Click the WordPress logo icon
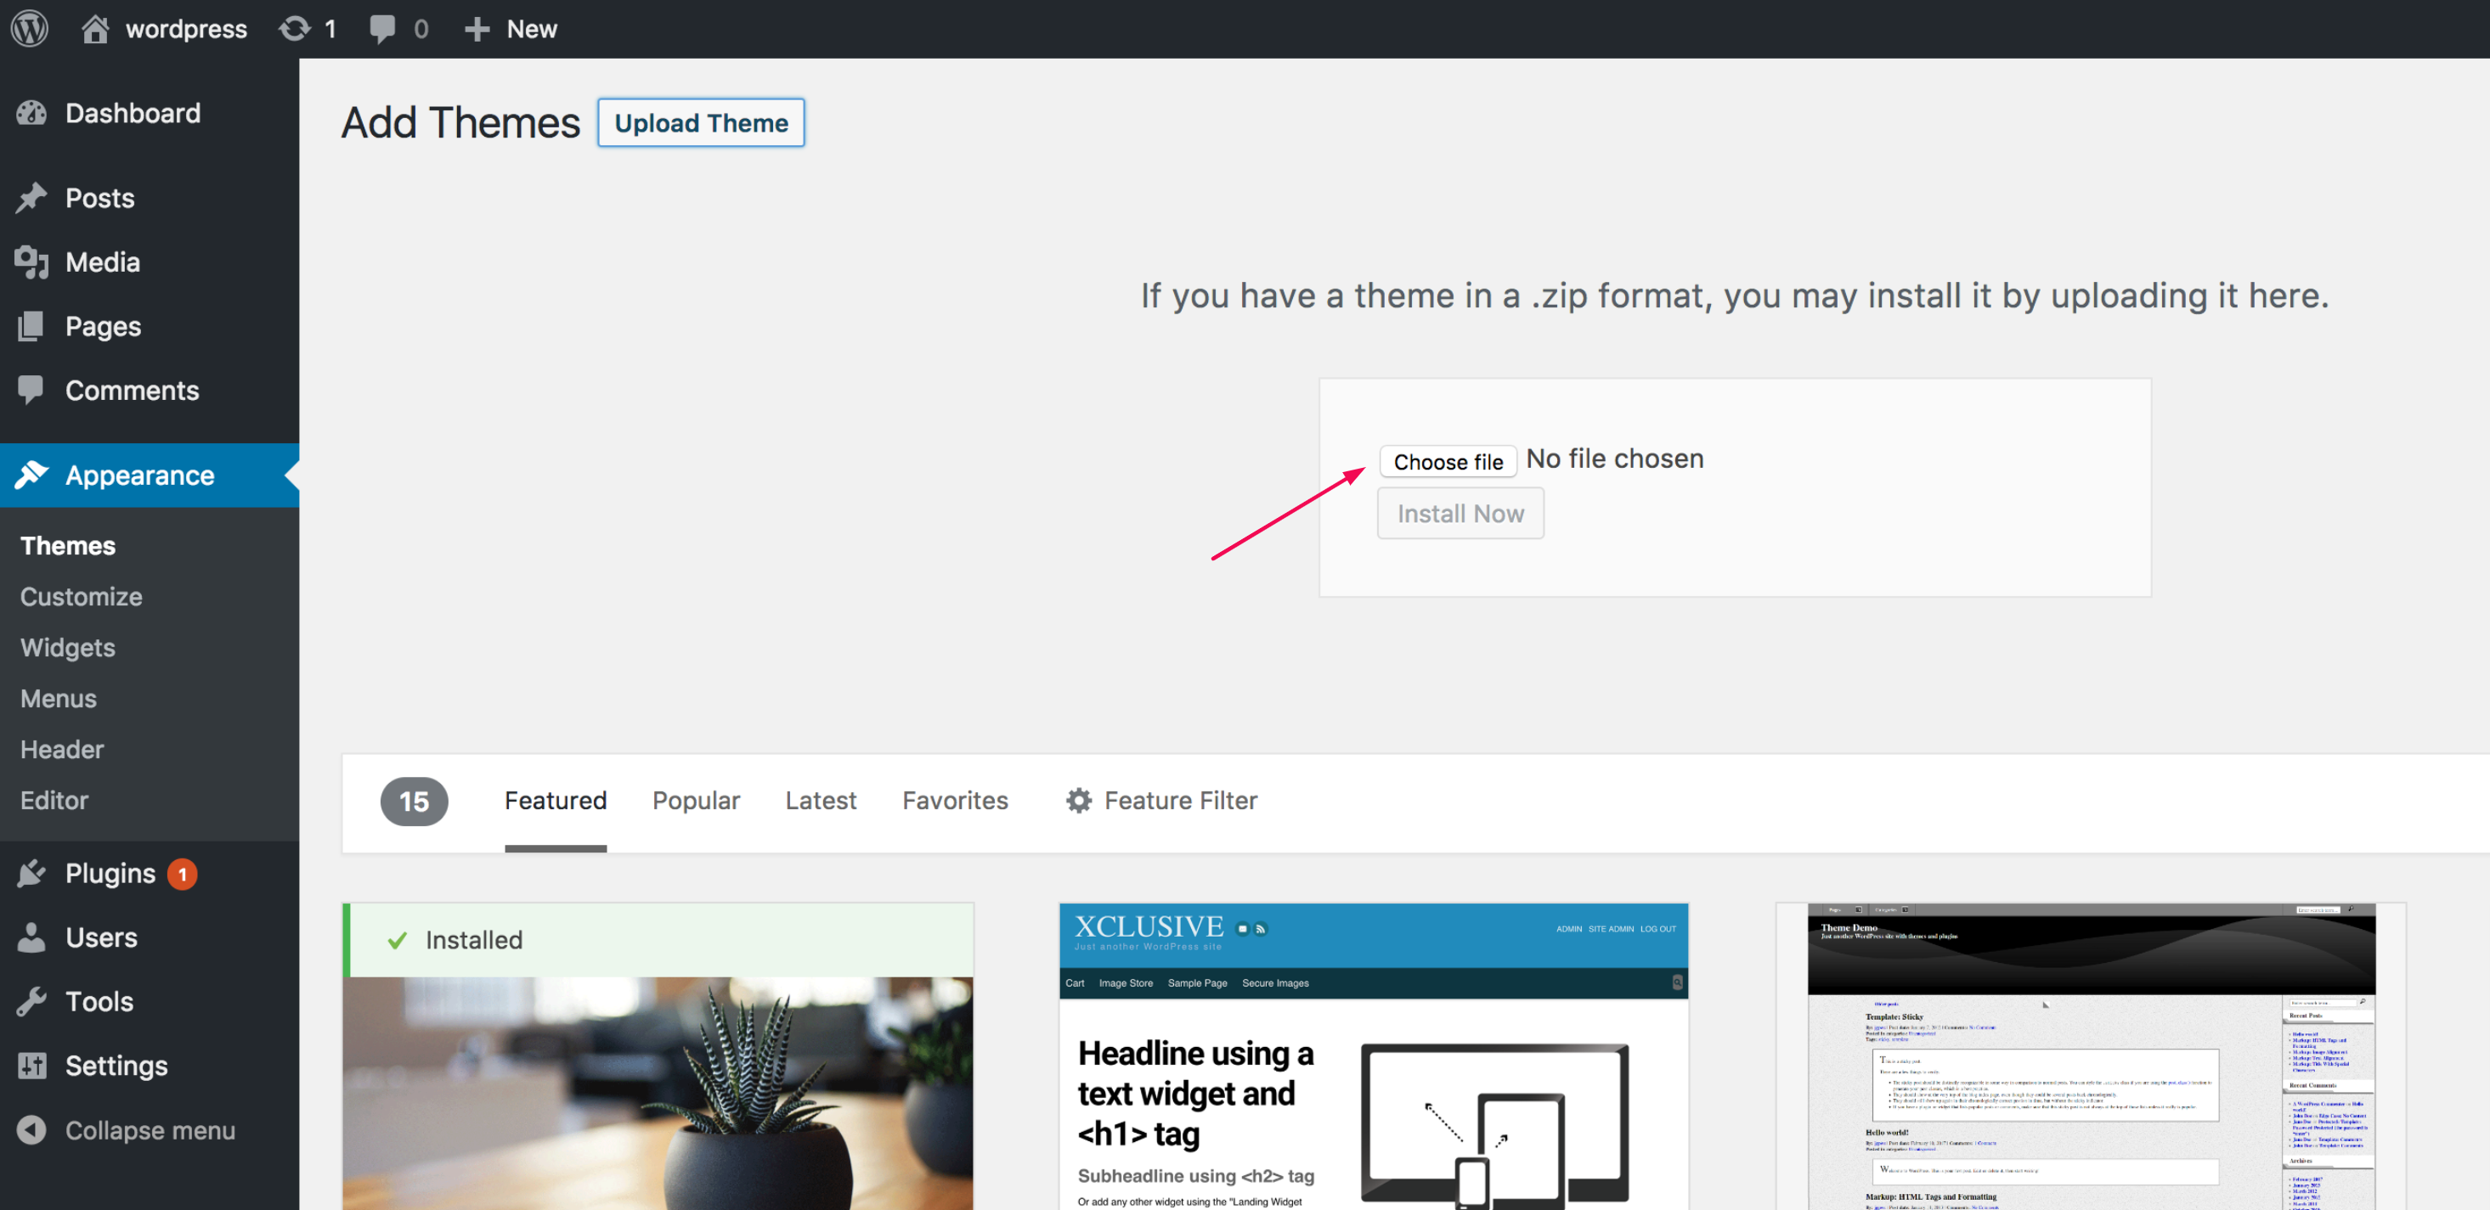The image size is (2490, 1210). [x=30, y=28]
